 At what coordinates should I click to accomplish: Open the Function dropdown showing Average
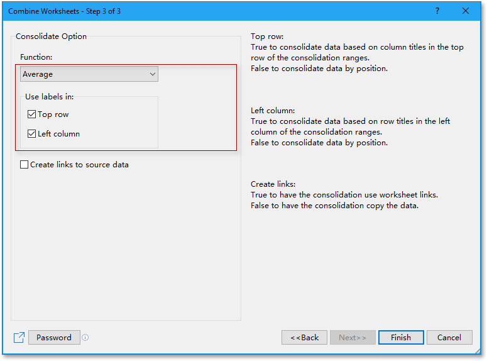pyautogui.click(x=89, y=74)
